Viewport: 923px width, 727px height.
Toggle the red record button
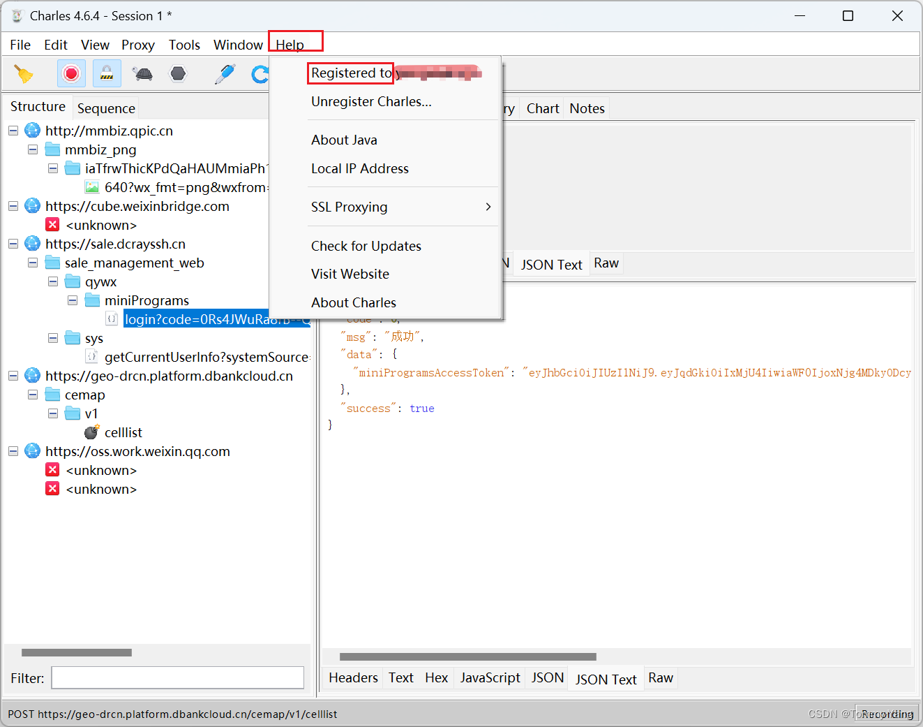[71, 73]
